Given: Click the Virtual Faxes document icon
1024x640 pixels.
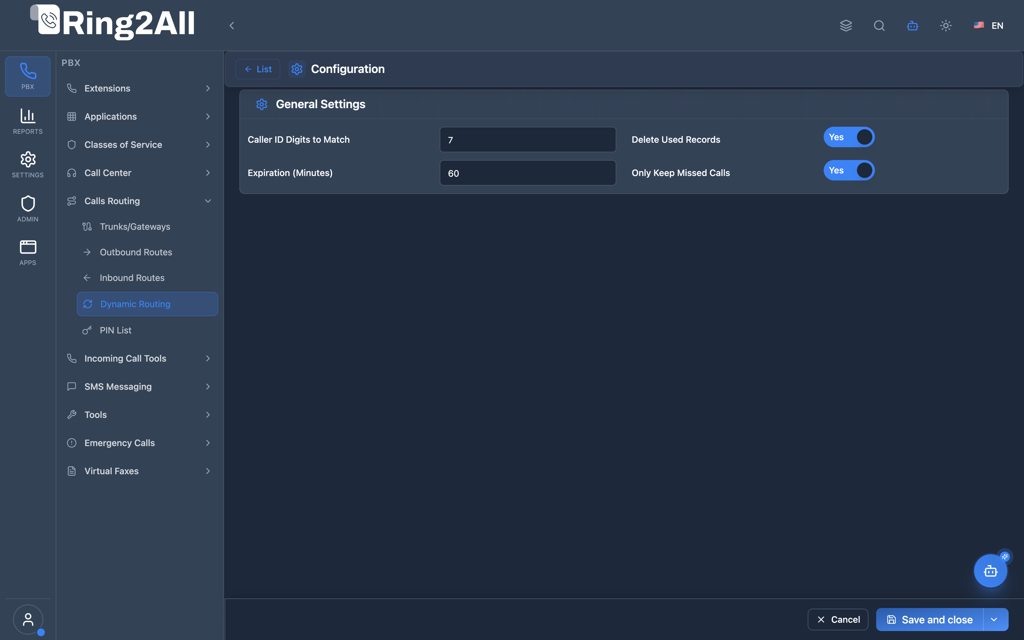Looking at the screenshot, I should point(72,471).
